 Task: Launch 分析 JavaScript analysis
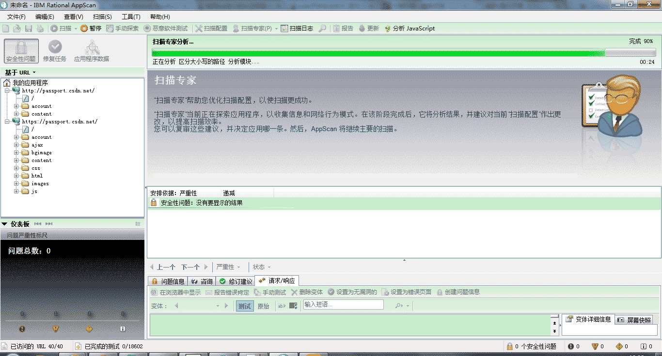(410, 28)
